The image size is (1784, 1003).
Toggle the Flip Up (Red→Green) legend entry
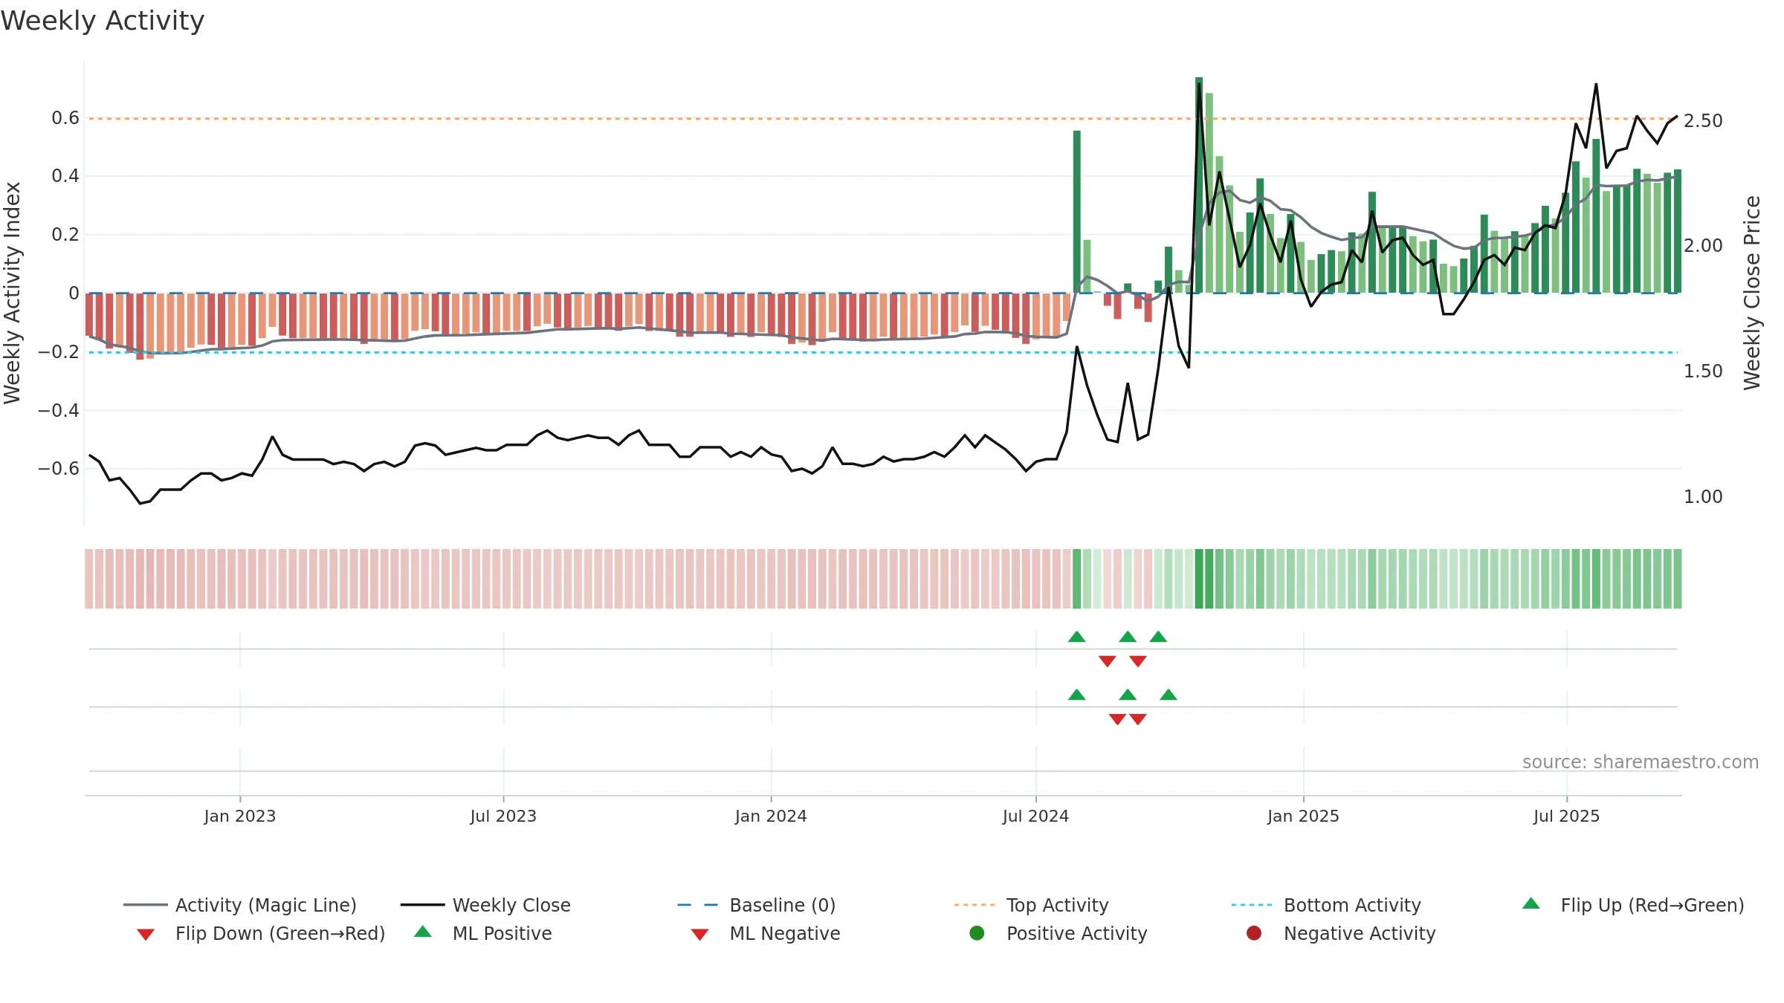(1633, 905)
